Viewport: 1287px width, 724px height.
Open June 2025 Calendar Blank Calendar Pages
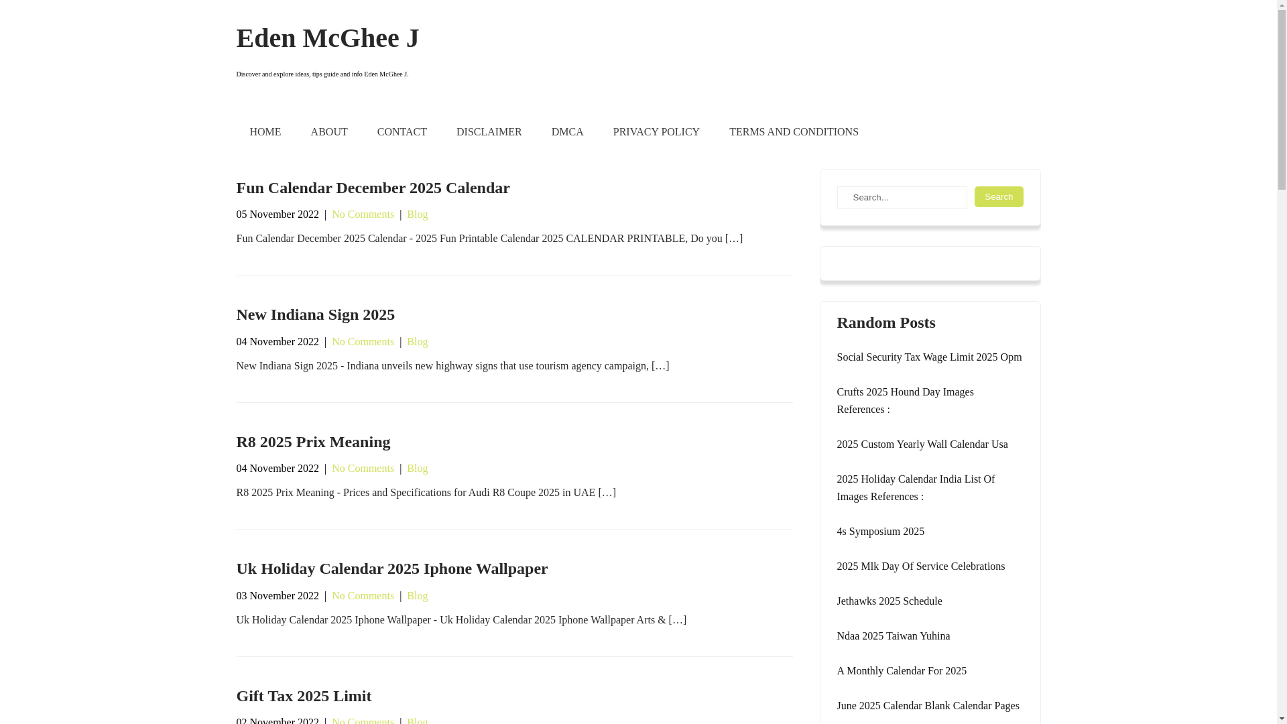tap(928, 706)
